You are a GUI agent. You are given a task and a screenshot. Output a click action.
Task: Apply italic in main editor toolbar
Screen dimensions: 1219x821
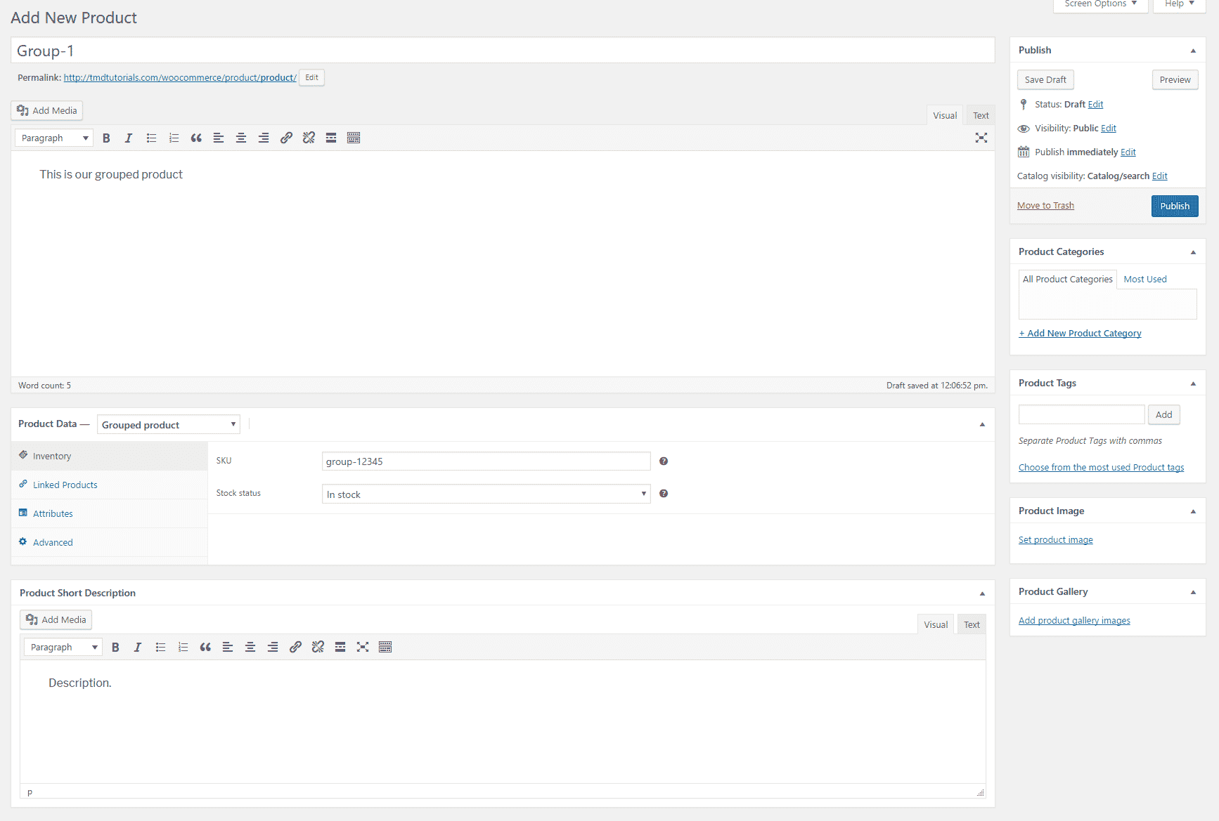129,138
